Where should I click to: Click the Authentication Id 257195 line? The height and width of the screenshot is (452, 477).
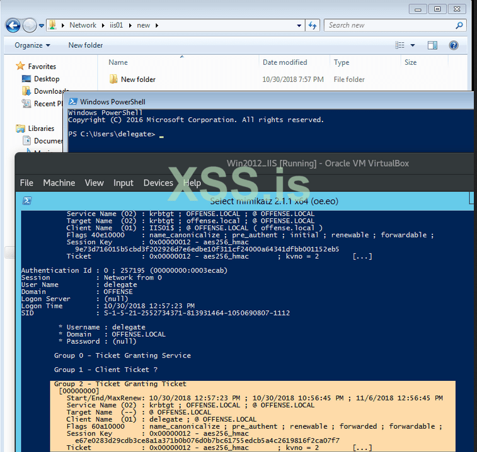124,271
